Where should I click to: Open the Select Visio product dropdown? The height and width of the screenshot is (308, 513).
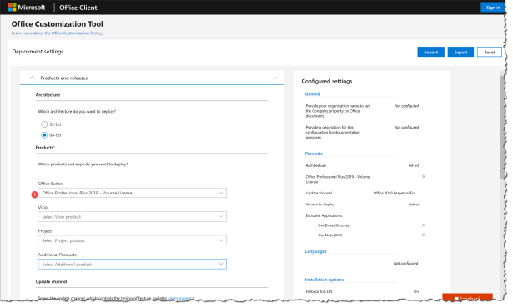(132, 217)
